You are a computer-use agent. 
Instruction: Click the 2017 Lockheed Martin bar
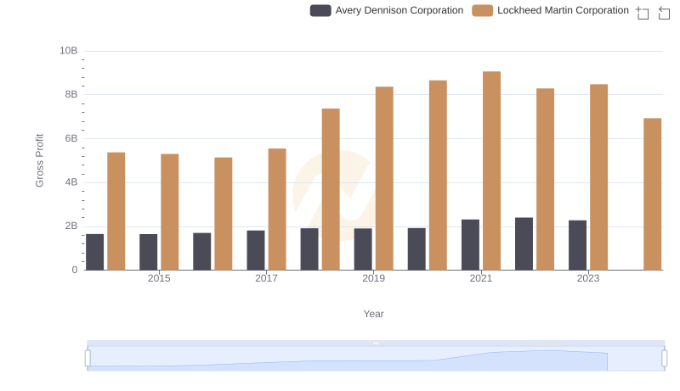click(x=277, y=209)
